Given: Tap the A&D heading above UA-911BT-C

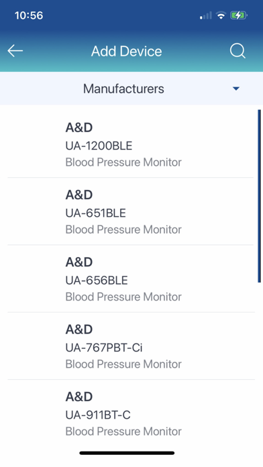Looking at the screenshot, I should coord(79,397).
